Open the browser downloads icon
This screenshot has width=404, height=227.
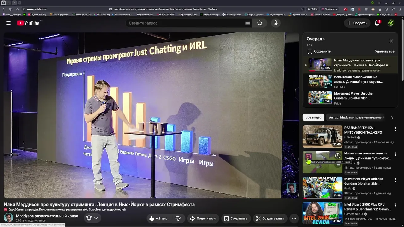[x=401, y=9]
